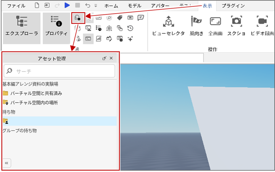Open the Asset Manager icon in the ribbon
Image resolution: width=275 pixels, height=172 pixels.
pyautogui.click(x=78, y=18)
